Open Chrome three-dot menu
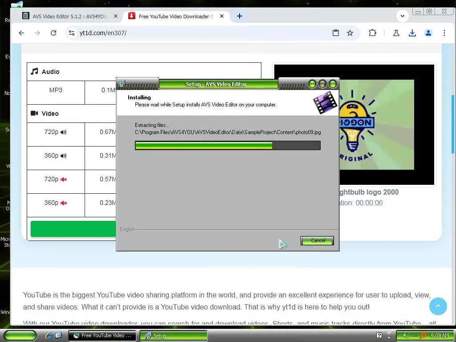The width and height of the screenshot is (456, 342). coord(444,33)
